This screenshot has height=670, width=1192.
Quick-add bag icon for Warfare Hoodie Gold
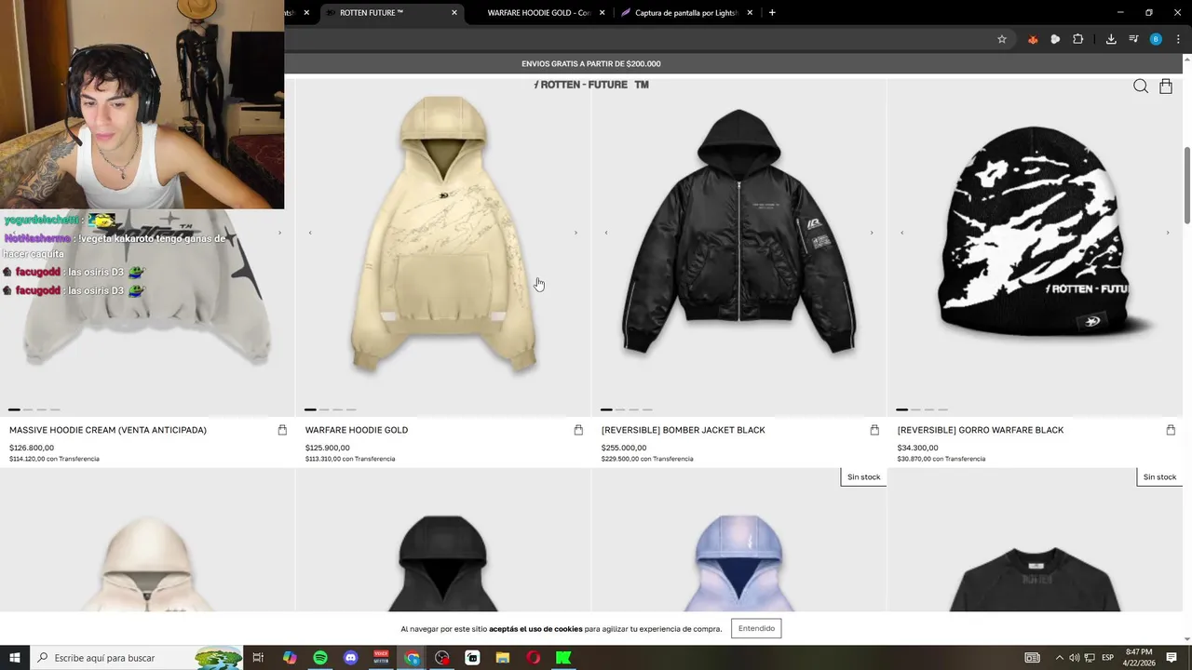coord(578,430)
